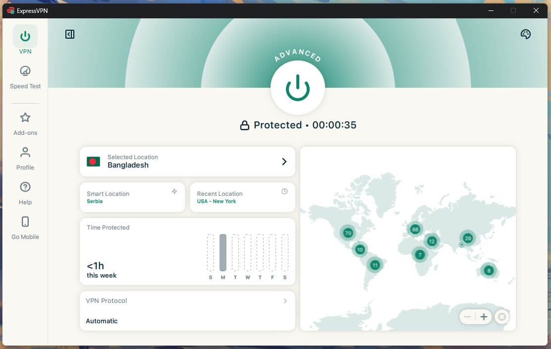551x349 pixels.
Task: Open the Speed Test section
Action: 25,77
